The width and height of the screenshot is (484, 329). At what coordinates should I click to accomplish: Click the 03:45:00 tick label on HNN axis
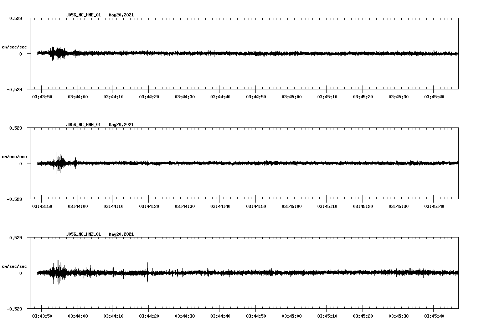point(291,206)
